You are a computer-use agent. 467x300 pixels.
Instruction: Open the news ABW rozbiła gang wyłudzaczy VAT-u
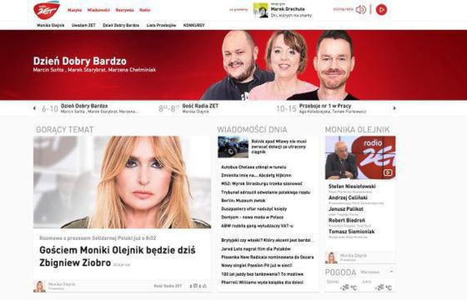click(258, 226)
